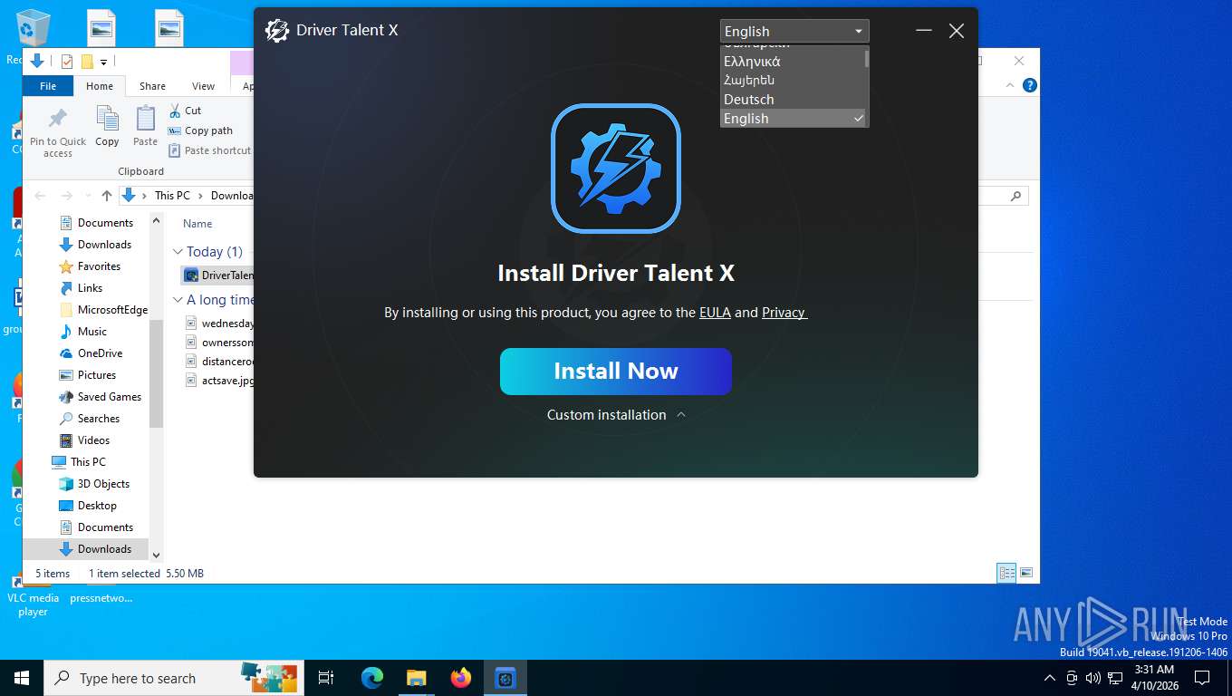Minimize the Driver Talent X installer
The width and height of the screenshot is (1232, 696).
pyautogui.click(x=923, y=31)
